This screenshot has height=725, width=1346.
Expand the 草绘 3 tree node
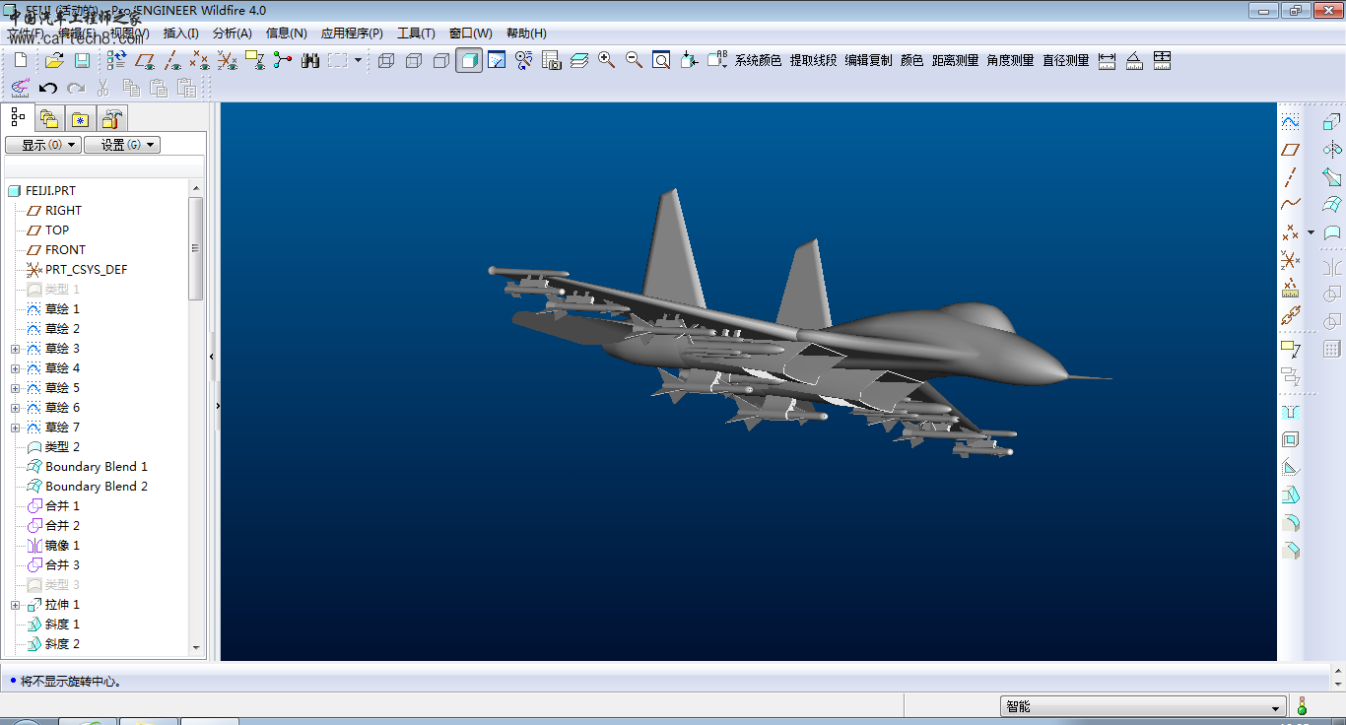tap(16, 349)
